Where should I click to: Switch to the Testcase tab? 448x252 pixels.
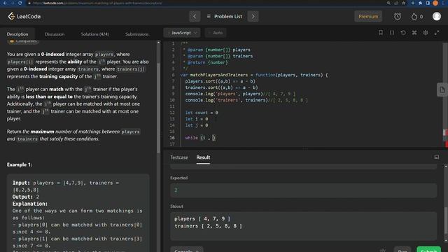pyautogui.click(x=179, y=157)
